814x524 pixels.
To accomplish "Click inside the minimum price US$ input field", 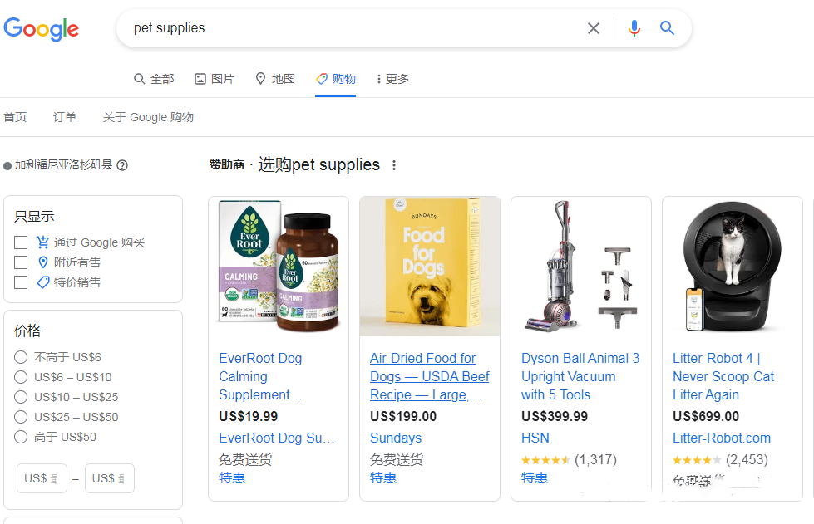I will point(41,478).
